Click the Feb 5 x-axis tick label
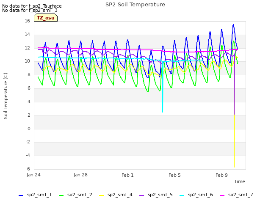Viewport: 271px width, 203px height. tap(174, 175)
